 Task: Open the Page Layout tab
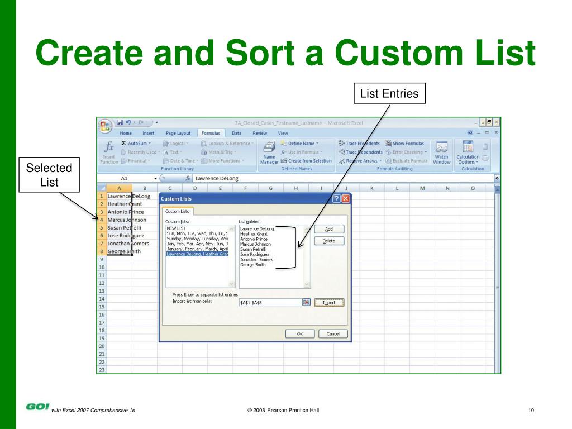[178, 133]
